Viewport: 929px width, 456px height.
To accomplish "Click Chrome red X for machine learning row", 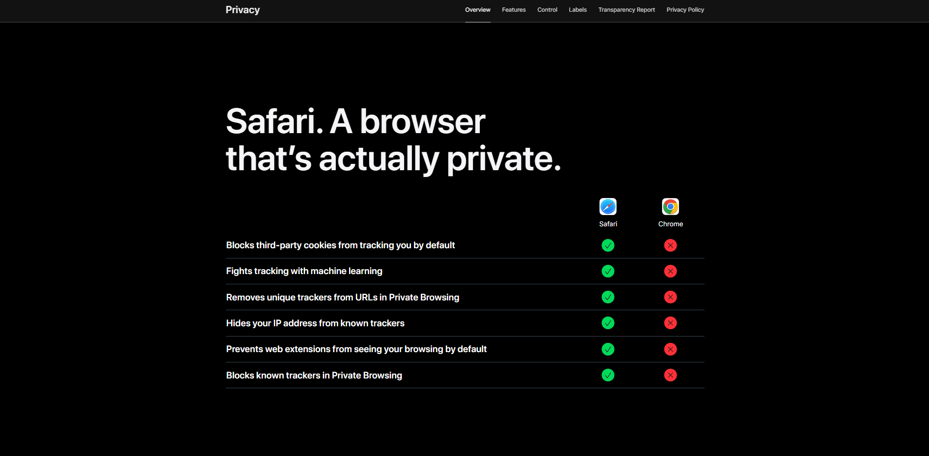I will coord(670,271).
